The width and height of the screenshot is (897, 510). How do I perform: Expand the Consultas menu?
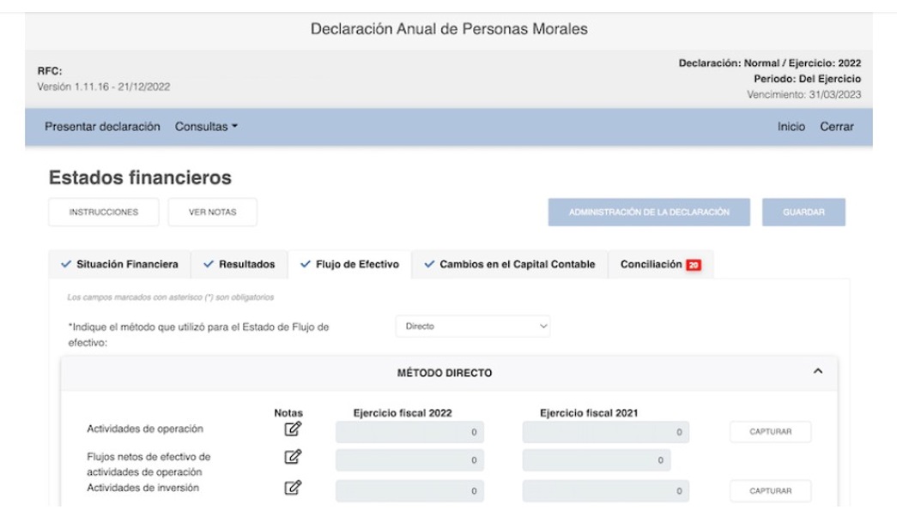(206, 127)
